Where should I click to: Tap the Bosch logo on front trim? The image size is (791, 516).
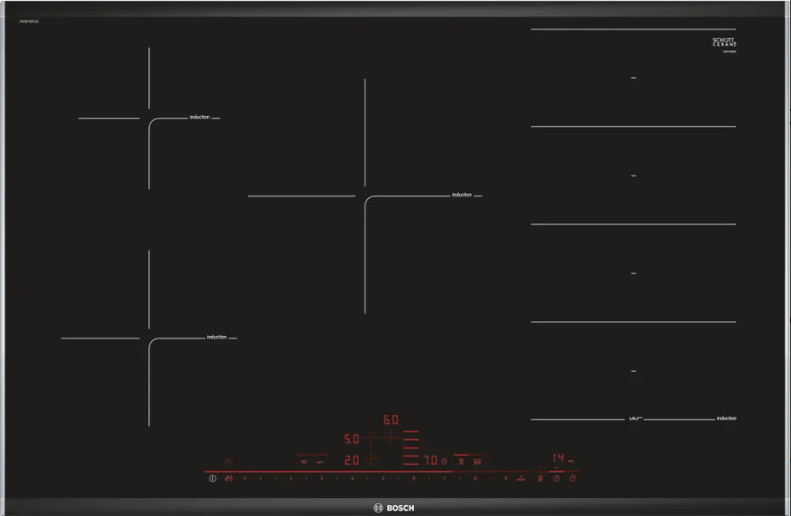click(x=393, y=508)
